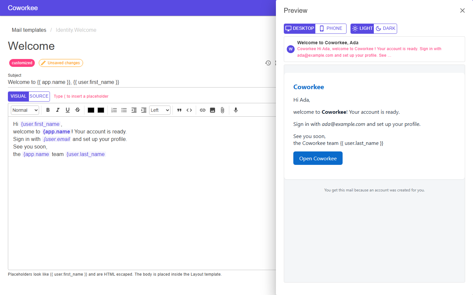Viewport: 473px width, 295px height.
Task: Start voice dictation with the microphone
Action: 236,110
